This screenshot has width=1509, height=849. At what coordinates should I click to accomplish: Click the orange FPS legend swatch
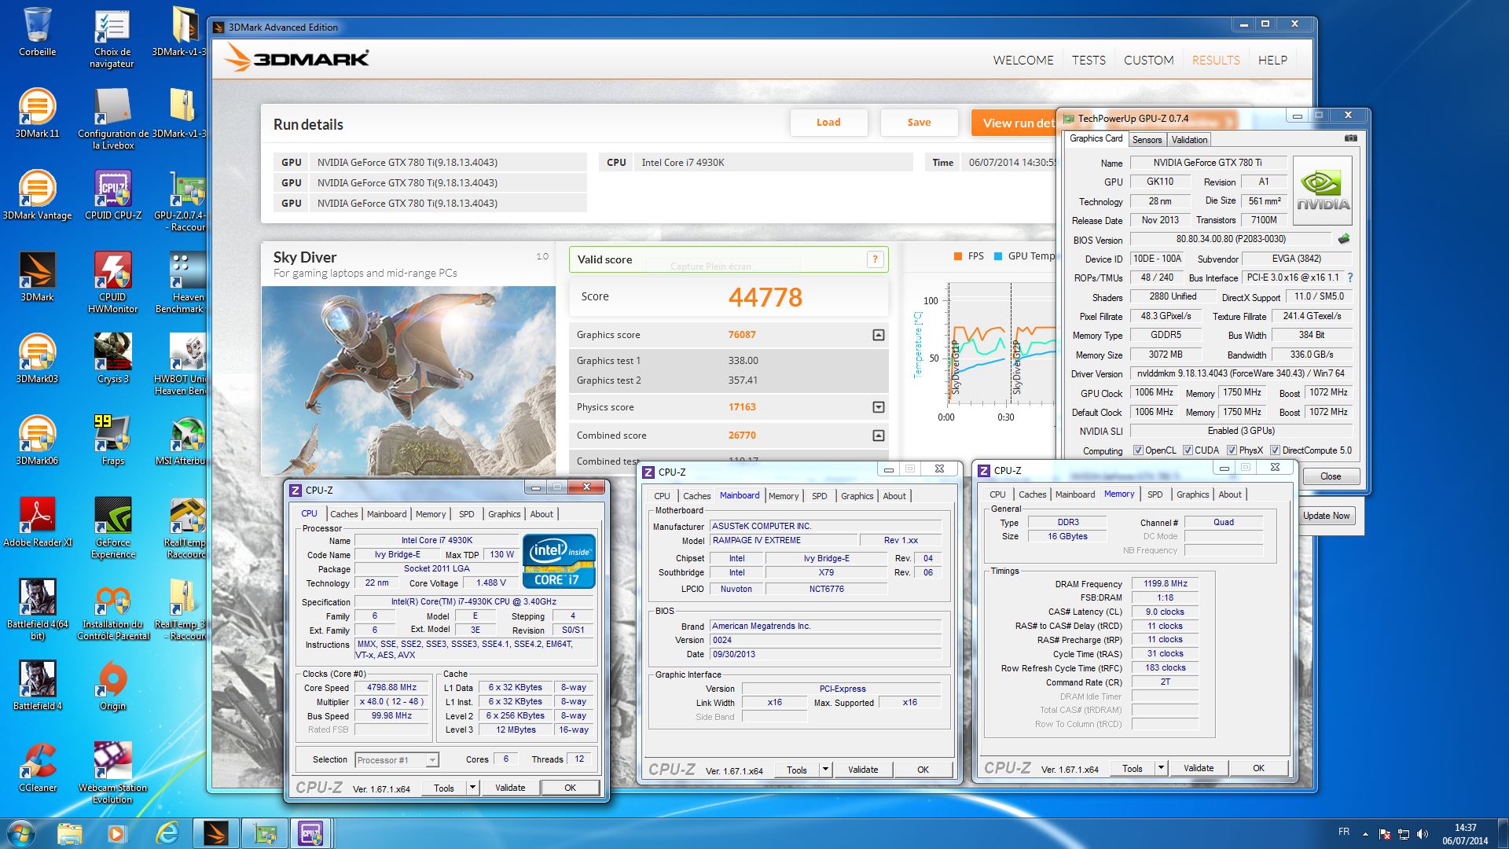click(x=957, y=256)
